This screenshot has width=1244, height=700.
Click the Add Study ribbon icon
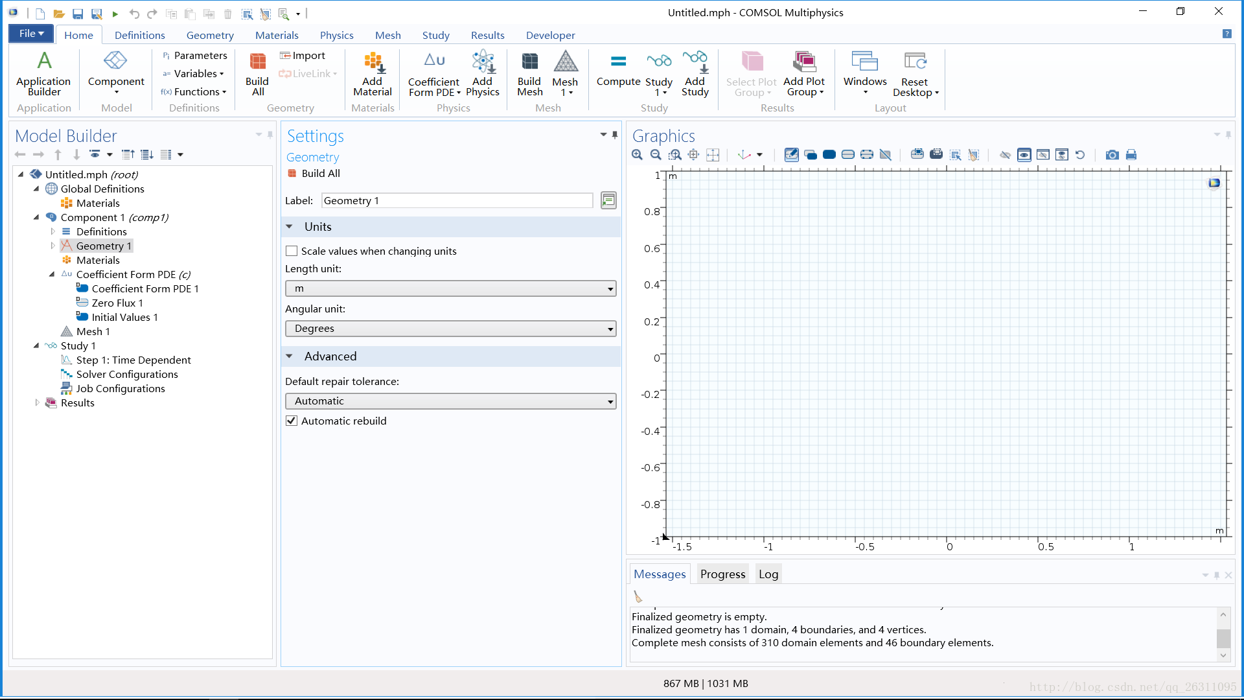(695, 73)
